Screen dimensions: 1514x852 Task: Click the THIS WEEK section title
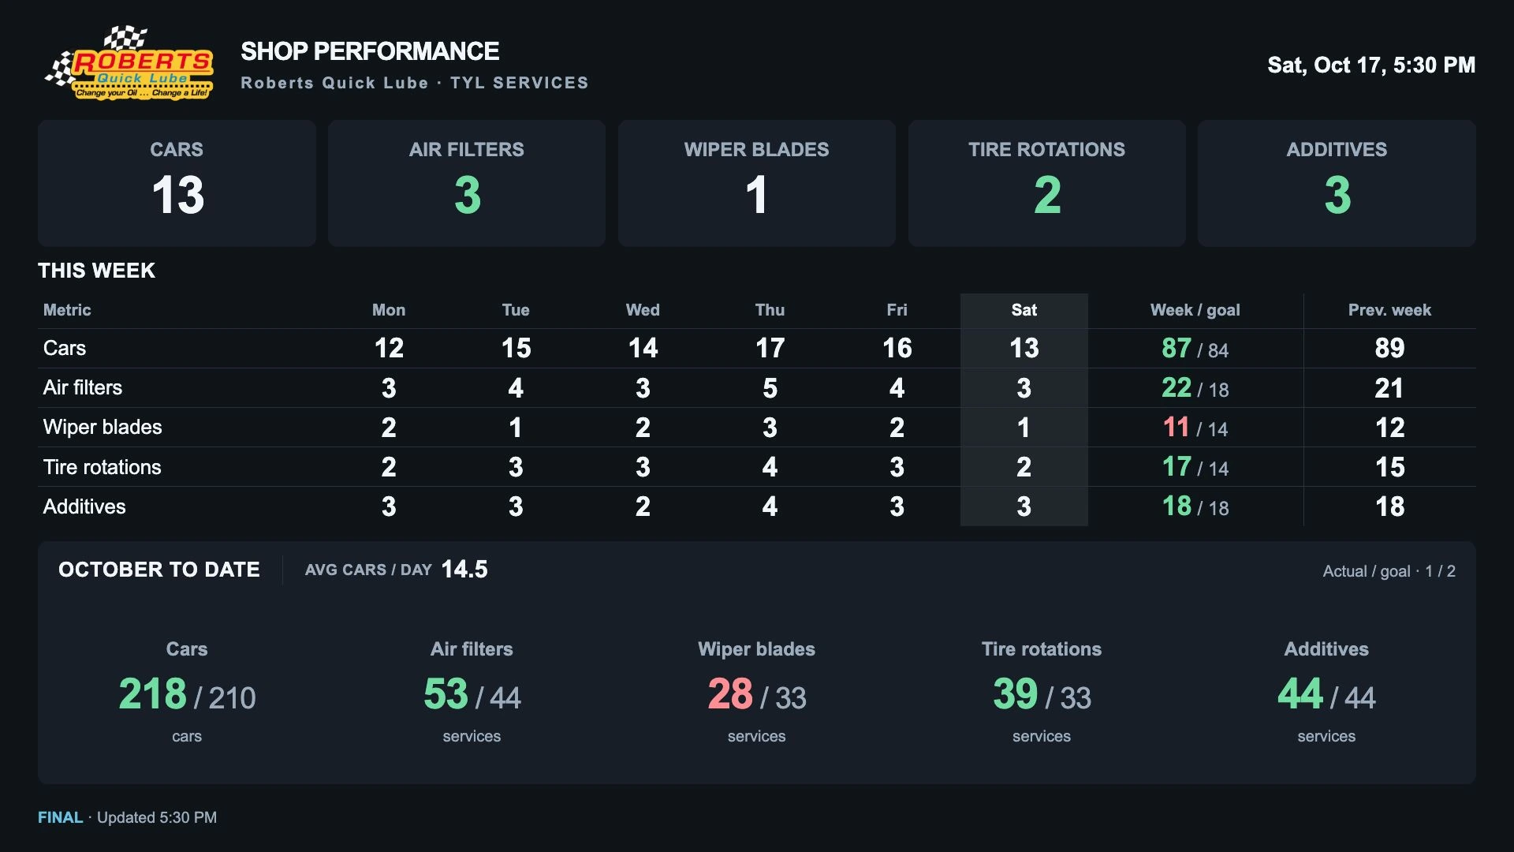tap(96, 271)
